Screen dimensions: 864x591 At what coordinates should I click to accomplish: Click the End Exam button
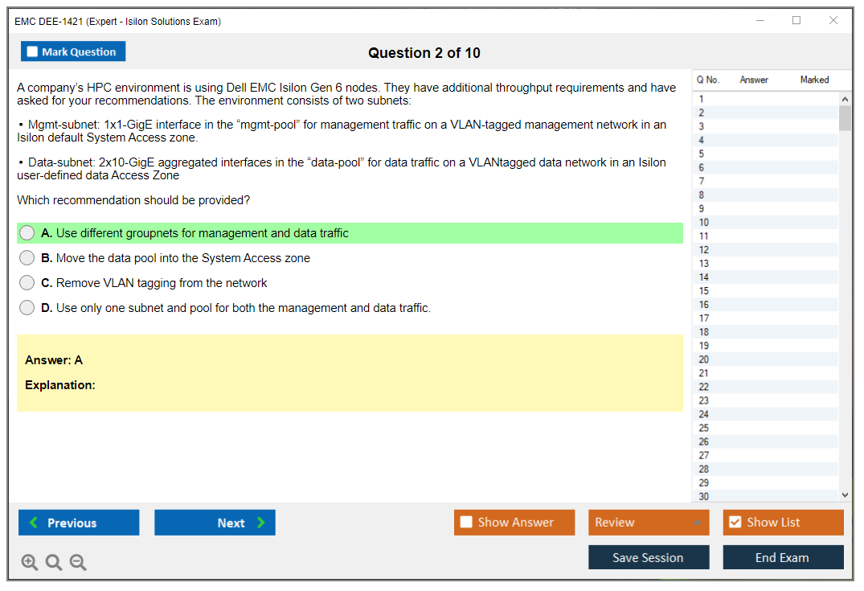coord(782,557)
